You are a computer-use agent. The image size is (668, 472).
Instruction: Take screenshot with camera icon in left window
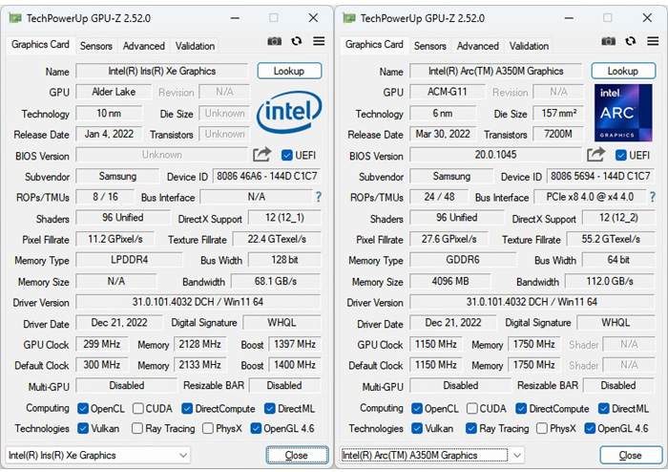[275, 41]
